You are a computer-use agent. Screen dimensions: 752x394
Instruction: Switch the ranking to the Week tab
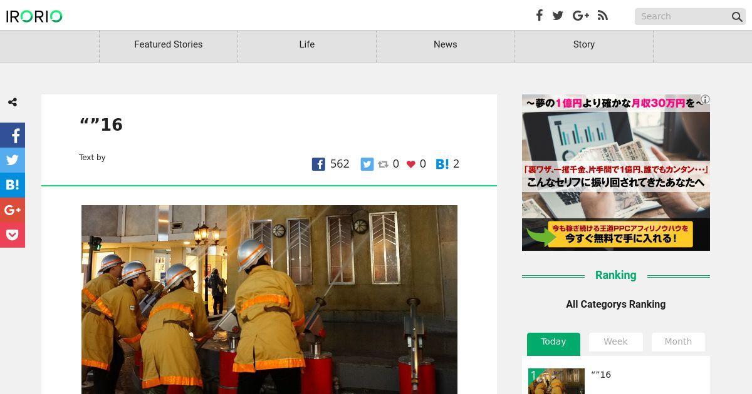tap(615, 342)
